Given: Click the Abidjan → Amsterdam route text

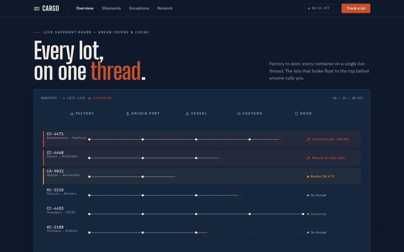Looking at the screenshot, I should pos(63,175).
